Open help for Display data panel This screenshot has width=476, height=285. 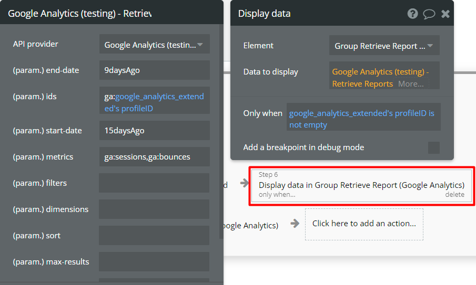pyautogui.click(x=412, y=14)
